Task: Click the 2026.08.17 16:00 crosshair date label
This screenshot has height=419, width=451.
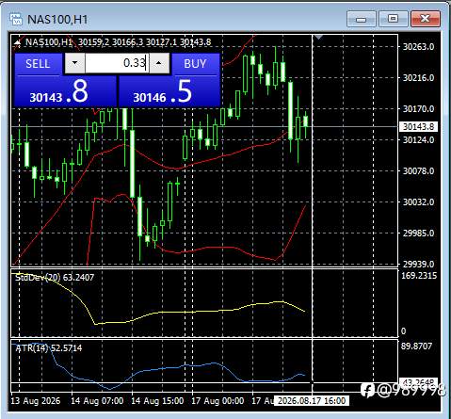Action: click(312, 401)
